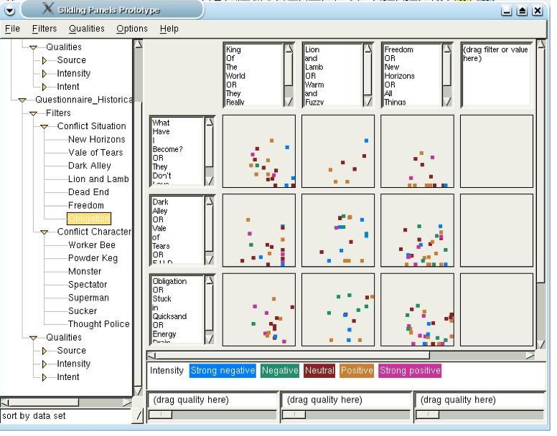
Task: Select the Obligation filter in tree
Action: 89,219
